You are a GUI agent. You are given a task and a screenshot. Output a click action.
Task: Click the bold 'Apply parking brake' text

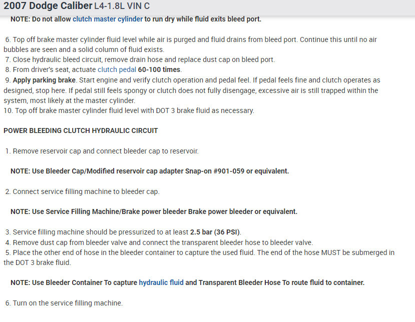tap(44, 80)
